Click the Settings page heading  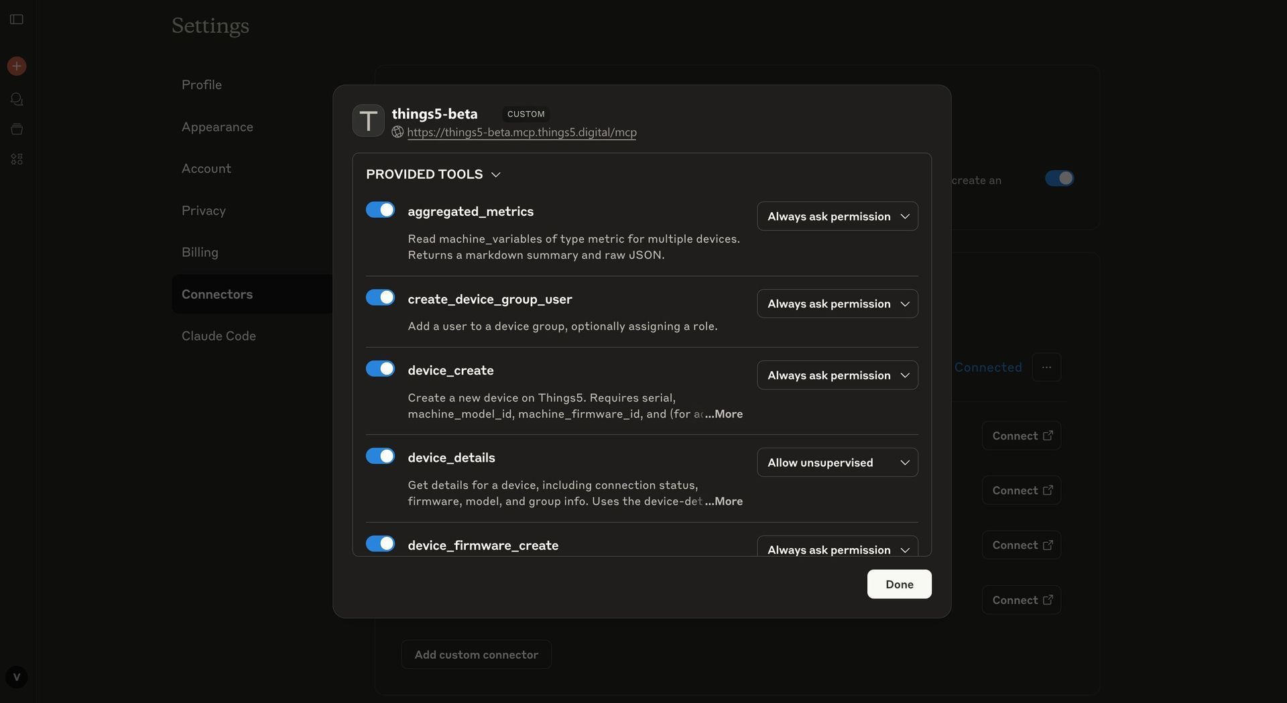210,26
